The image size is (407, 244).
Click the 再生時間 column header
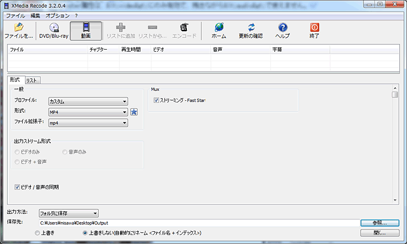[135, 49]
